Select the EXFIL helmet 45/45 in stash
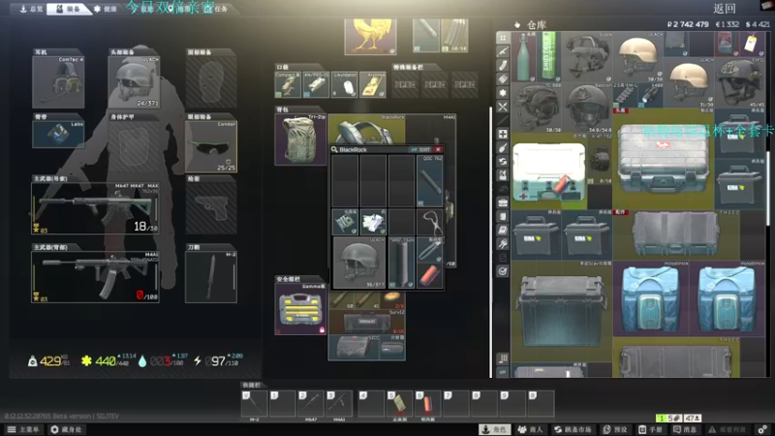775x436 pixels. pos(740,82)
